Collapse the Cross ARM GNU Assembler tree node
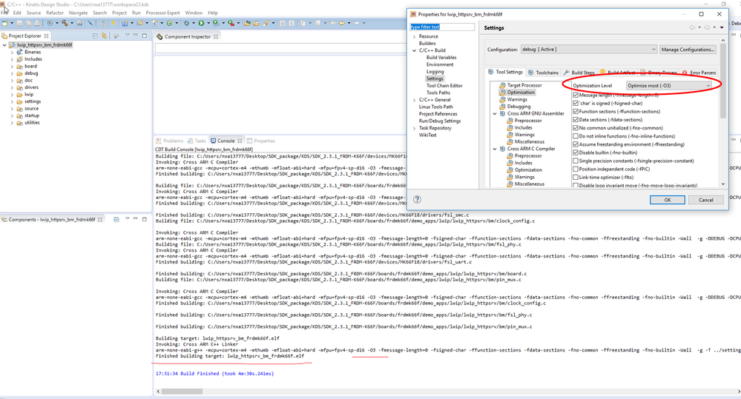 click(495, 114)
